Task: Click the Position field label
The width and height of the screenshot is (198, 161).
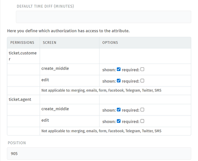Action: pyautogui.click(x=16, y=143)
